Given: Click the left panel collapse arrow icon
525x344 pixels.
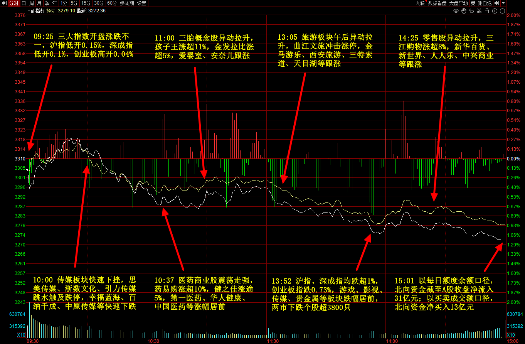Looking at the screenshot, I should (x=4, y=3).
